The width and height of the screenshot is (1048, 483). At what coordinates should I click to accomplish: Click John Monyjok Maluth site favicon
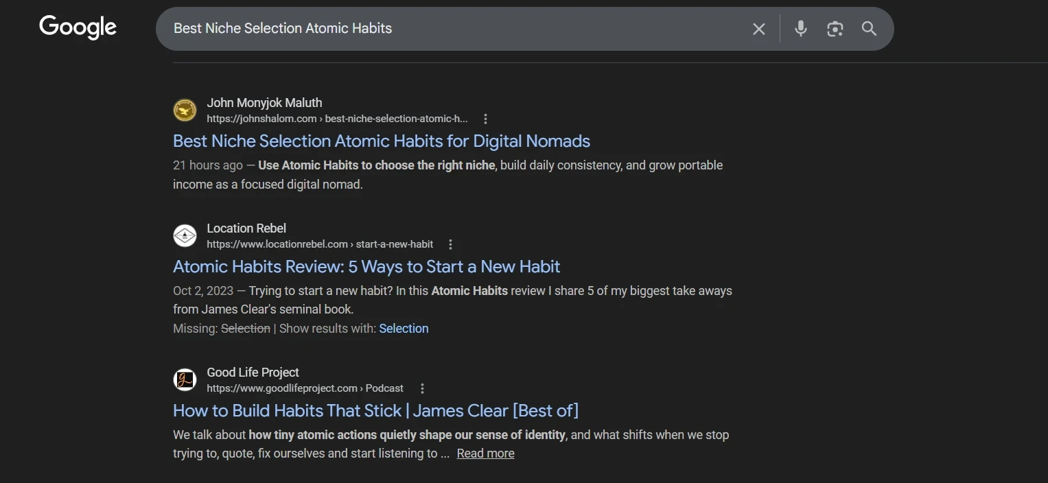click(x=185, y=110)
